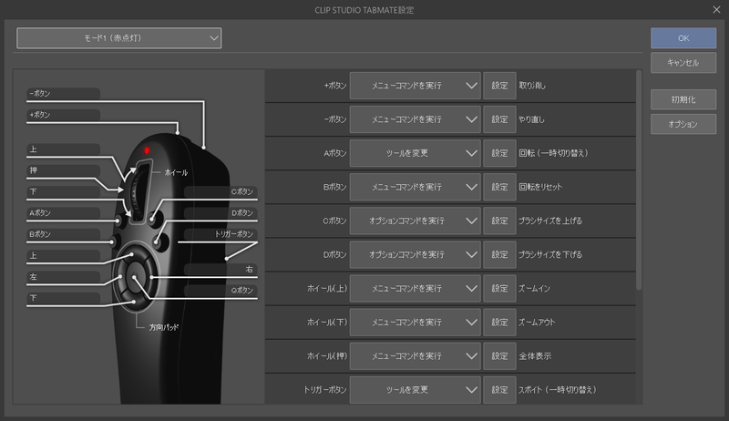This screenshot has height=421, width=729.
Task: Click the 回転（一時切り替え） command text
Action: tap(553, 153)
